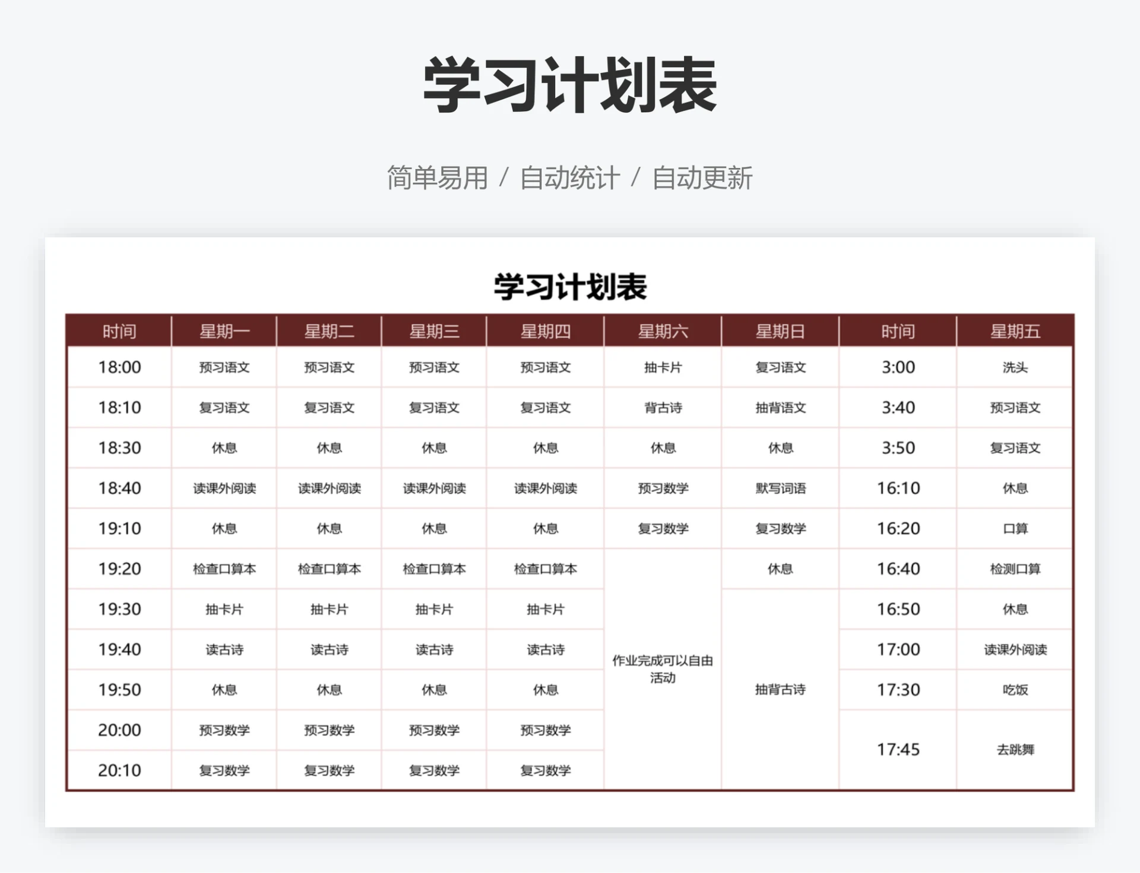Select the 吃饭 cell at 17:30
Viewport: 1140px width, 873px height.
pos(1014,690)
